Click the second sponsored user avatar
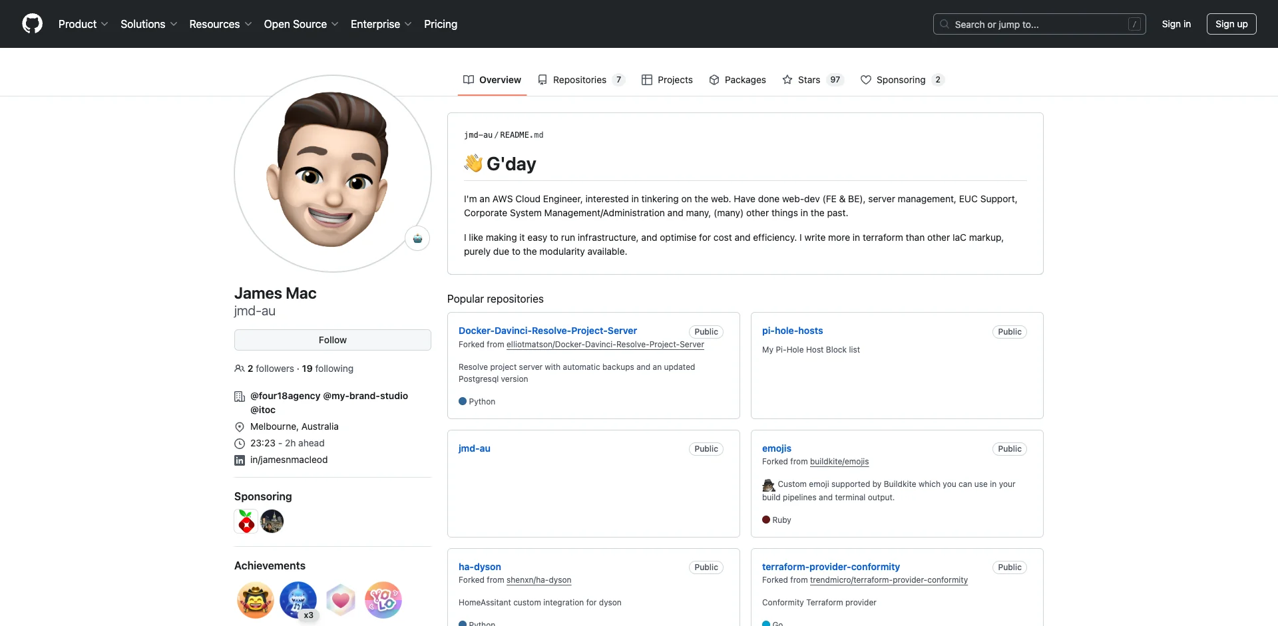This screenshot has width=1278, height=626. pyautogui.click(x=272, y=522)
